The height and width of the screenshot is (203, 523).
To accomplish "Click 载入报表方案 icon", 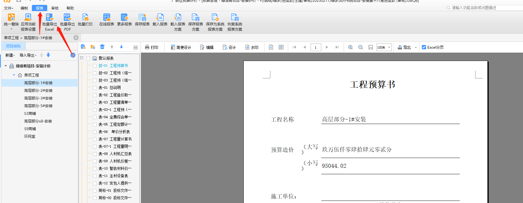I will (x=178, y=17).
